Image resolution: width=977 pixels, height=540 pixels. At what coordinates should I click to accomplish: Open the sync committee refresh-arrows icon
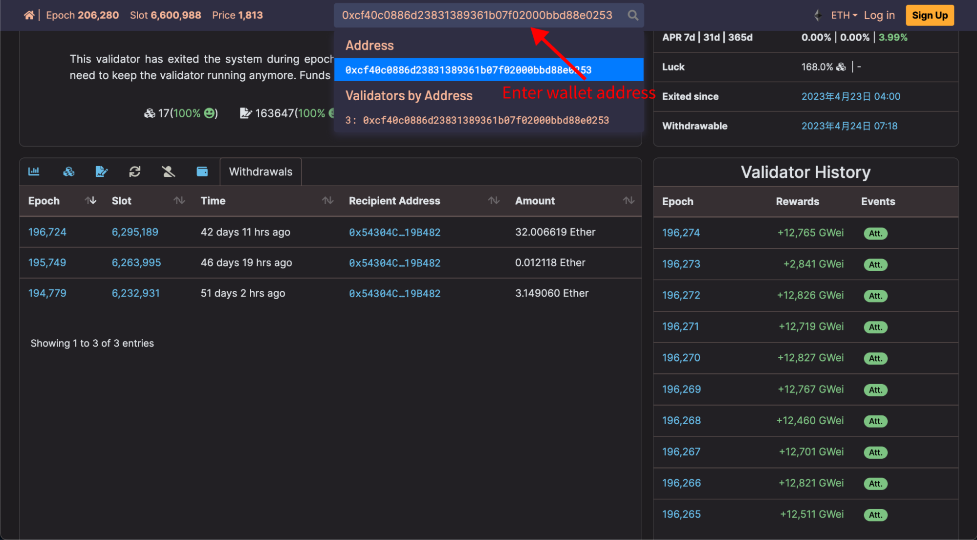pyautogui.click(x=135, y=172)
